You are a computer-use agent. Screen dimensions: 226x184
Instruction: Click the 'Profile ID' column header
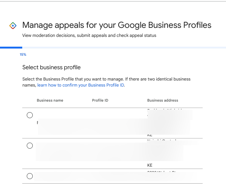[100, 100]
